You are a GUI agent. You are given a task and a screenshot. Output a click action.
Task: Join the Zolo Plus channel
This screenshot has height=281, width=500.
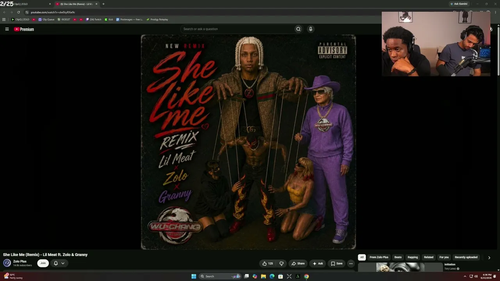[43, 263]
